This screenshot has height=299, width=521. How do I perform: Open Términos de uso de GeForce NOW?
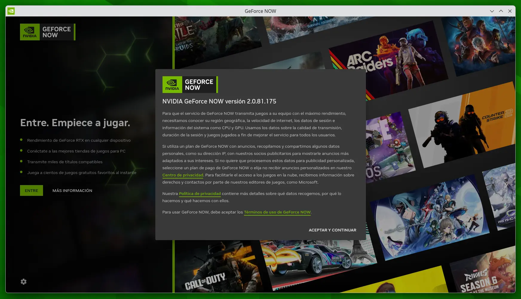click(x=277, y=212)
